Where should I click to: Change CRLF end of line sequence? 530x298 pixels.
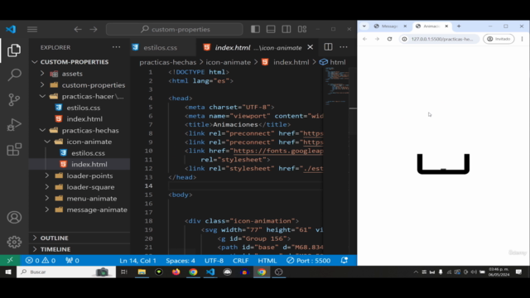coord(240,261)
